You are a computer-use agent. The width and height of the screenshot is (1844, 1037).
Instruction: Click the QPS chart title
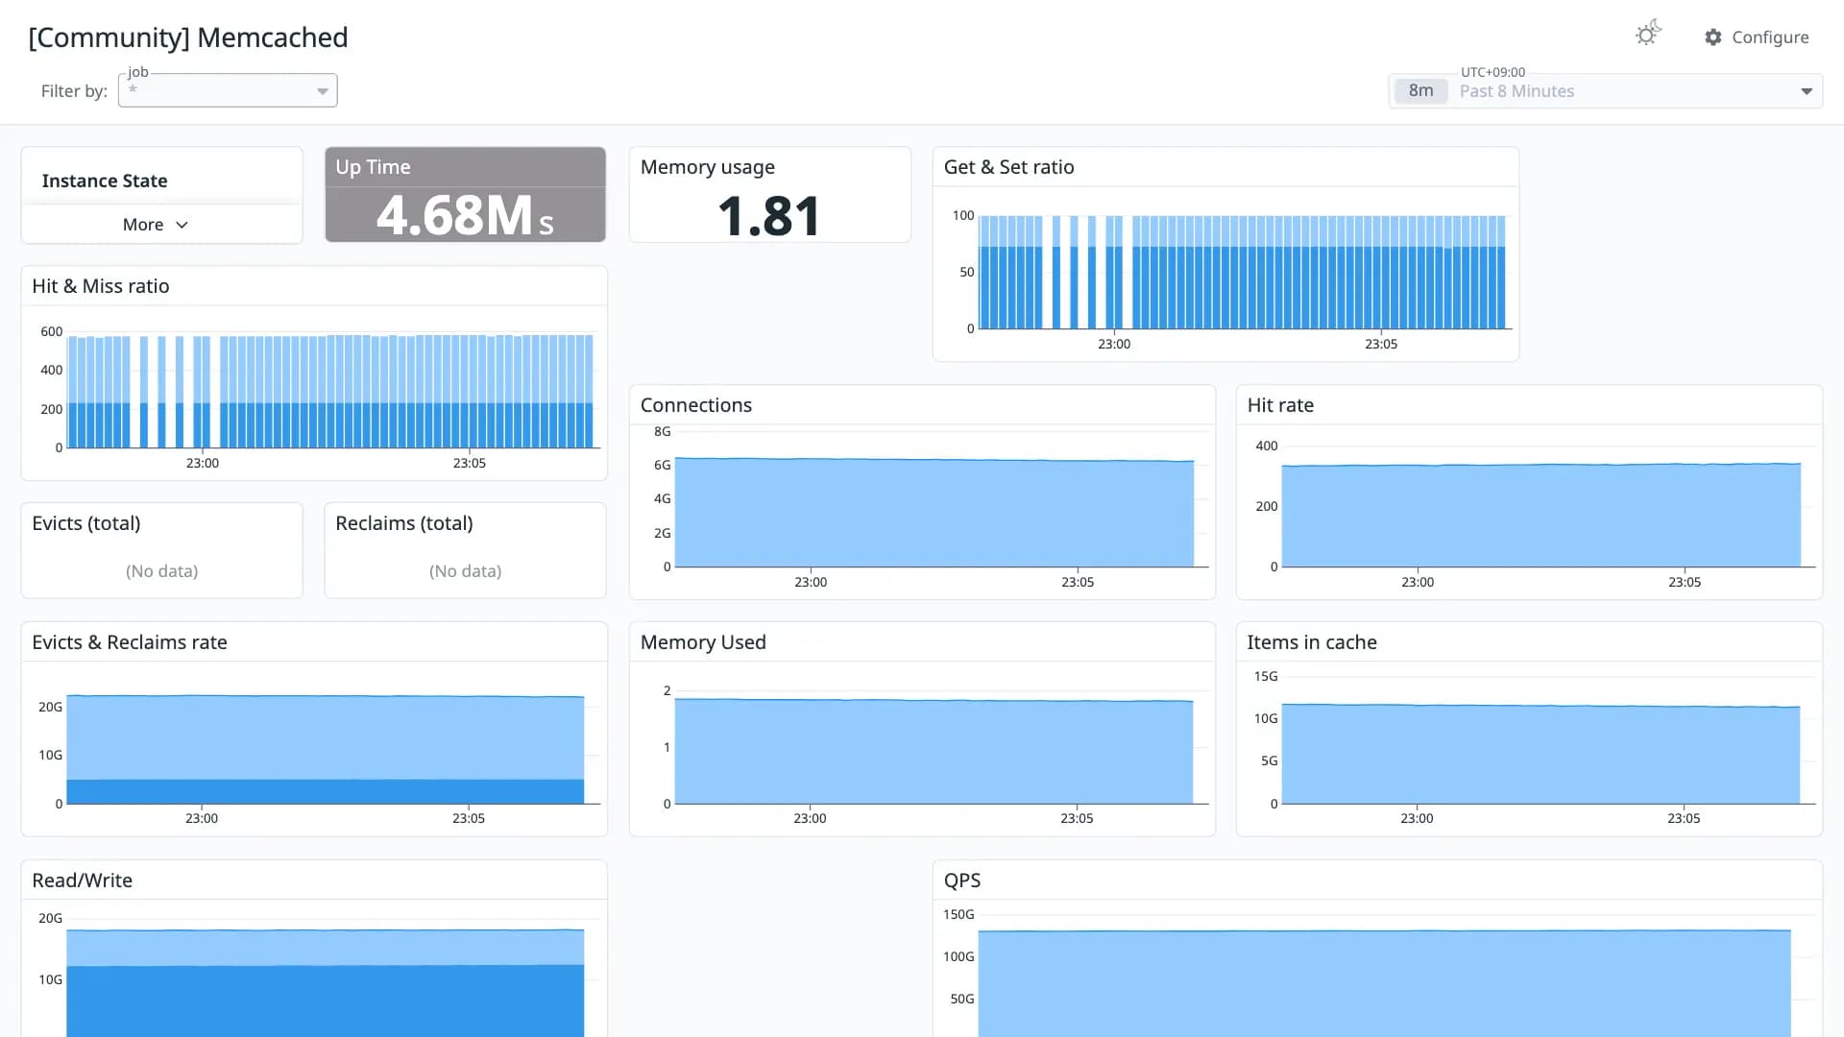962,880
